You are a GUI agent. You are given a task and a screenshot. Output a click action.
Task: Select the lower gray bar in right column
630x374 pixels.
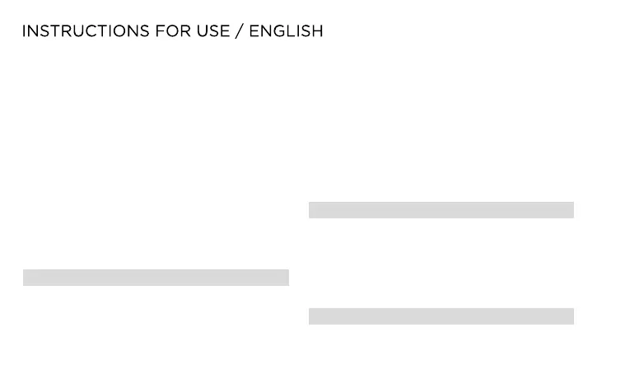point(441,316)
